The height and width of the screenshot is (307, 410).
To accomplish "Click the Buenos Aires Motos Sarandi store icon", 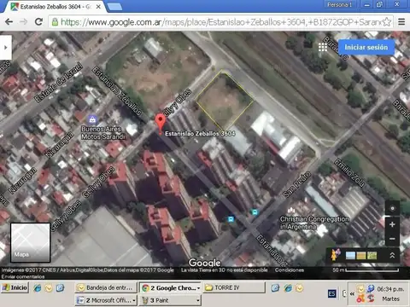I will pos(92,119).
